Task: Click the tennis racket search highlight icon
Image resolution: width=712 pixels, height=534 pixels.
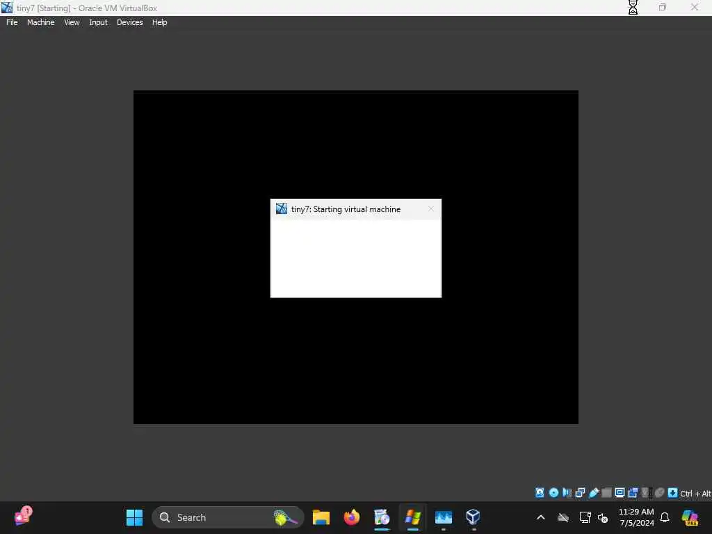Action: point(286,517)
